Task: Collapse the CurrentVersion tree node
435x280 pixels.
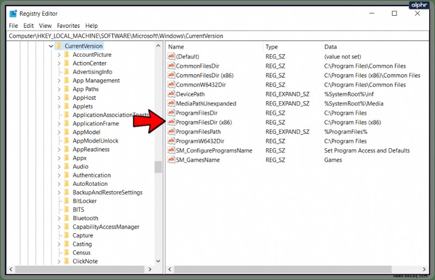Action: click(x=51, y=46)
